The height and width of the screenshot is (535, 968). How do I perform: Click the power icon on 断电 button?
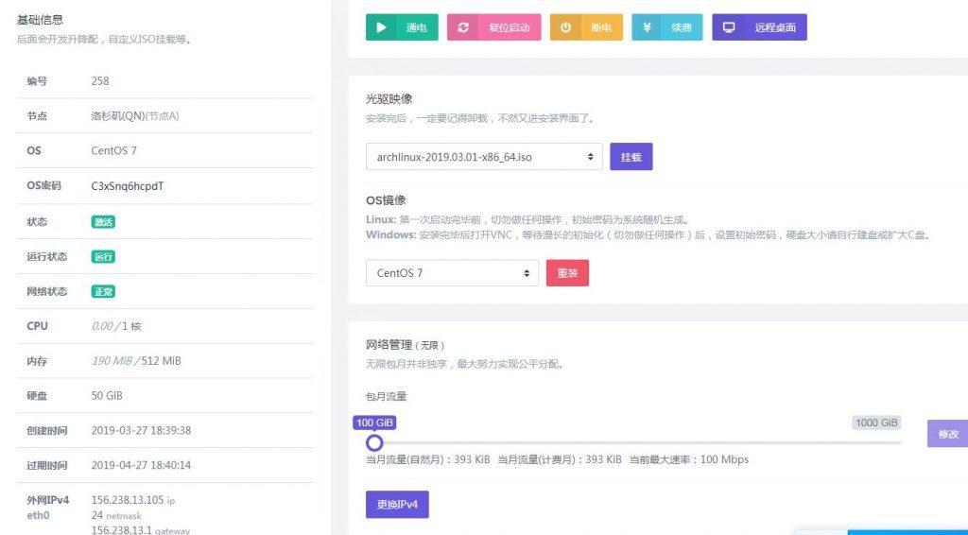pos(565,27)
